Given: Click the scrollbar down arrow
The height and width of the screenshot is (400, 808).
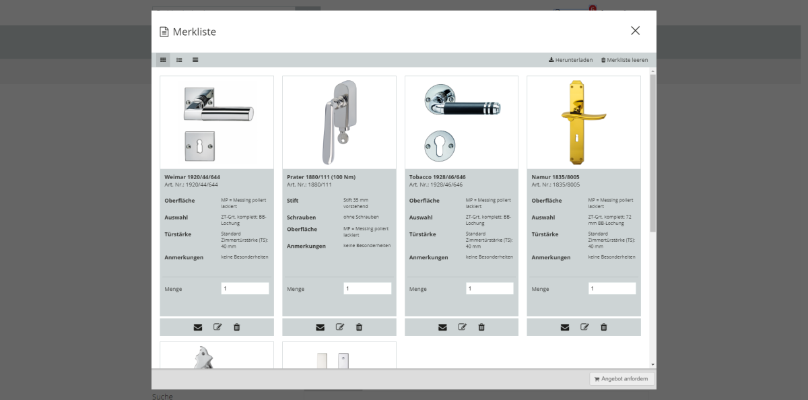Looking at the screenshot, I should tap(652, 365).
